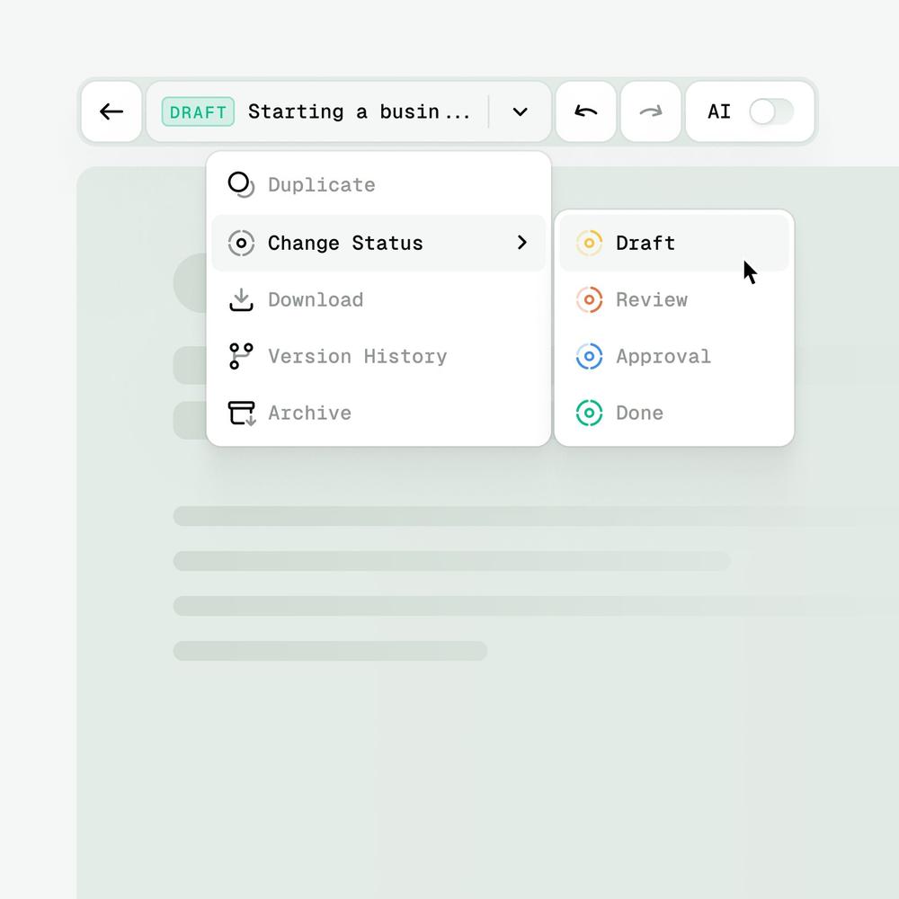Expand the Change Status submenu arrow
The height and width of the screenshot is (899, 899).
click(x=521, y=243)
